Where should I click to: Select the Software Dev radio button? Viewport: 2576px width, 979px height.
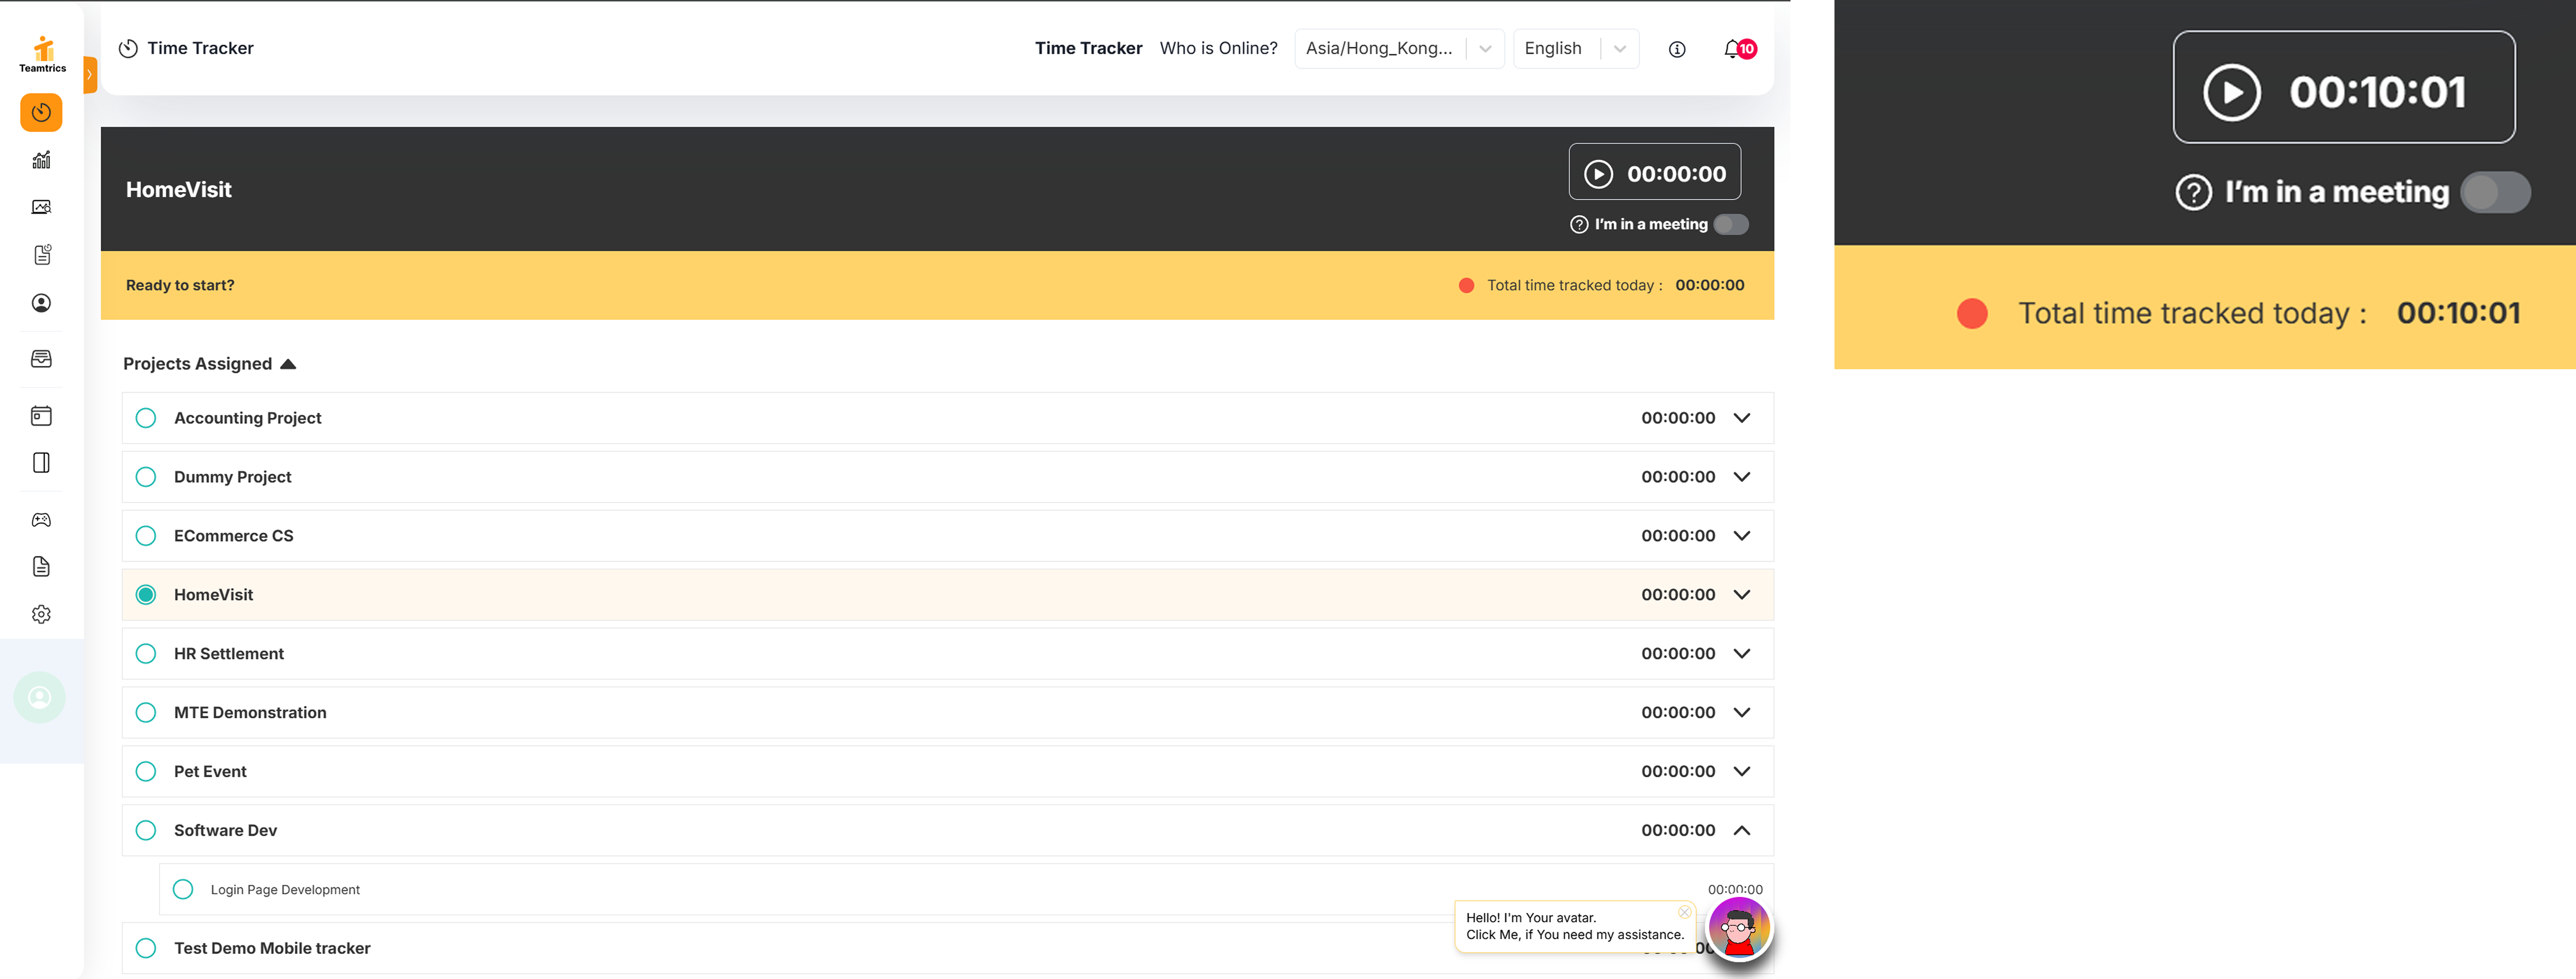tap(146, 830)
